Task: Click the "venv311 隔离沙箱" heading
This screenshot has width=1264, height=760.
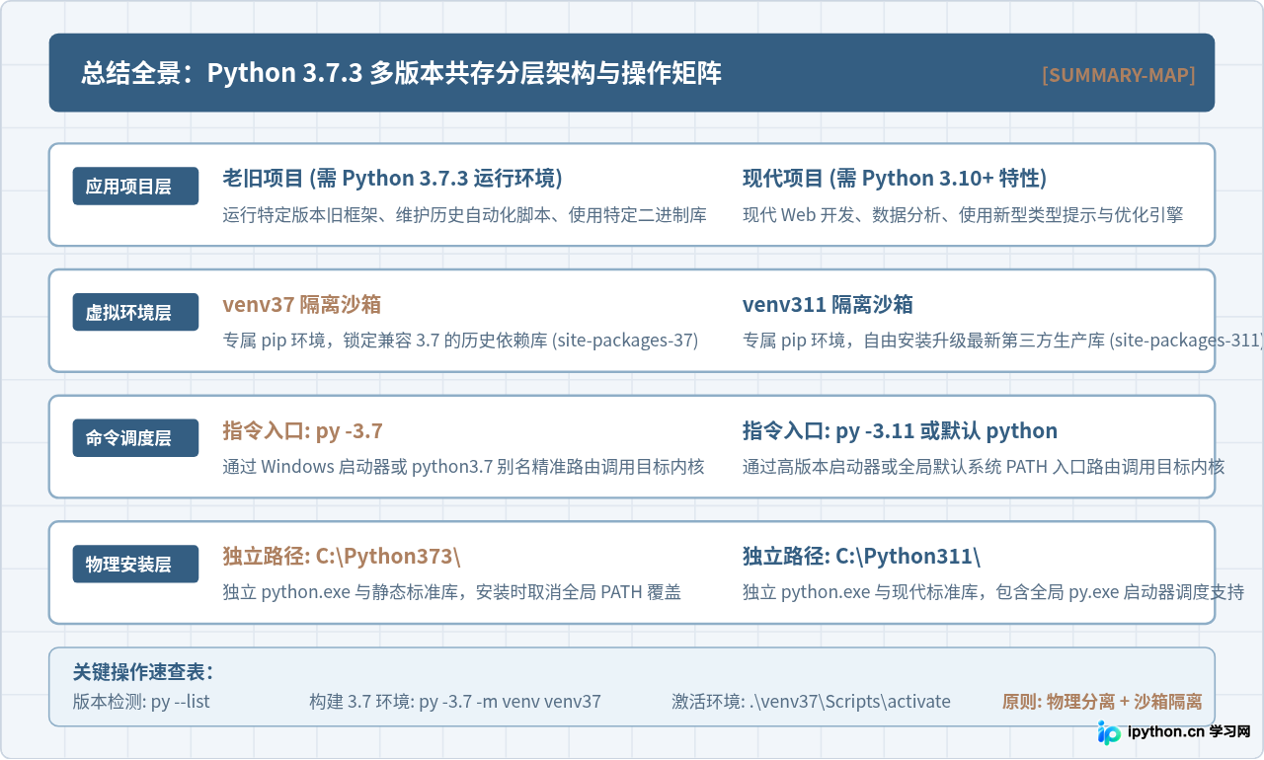Action: tap(828, 304)
